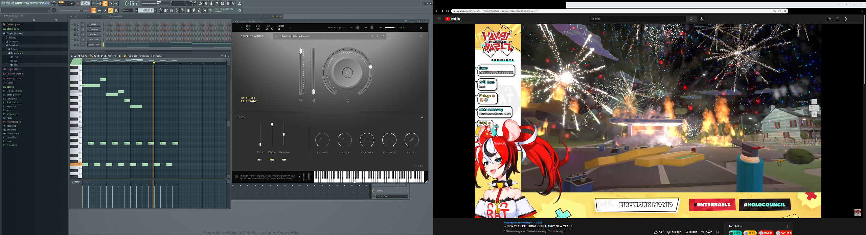Open the PATTERNS menu
Image resolution: width=866 pixels, height=235 pixels.
point(19,3)
